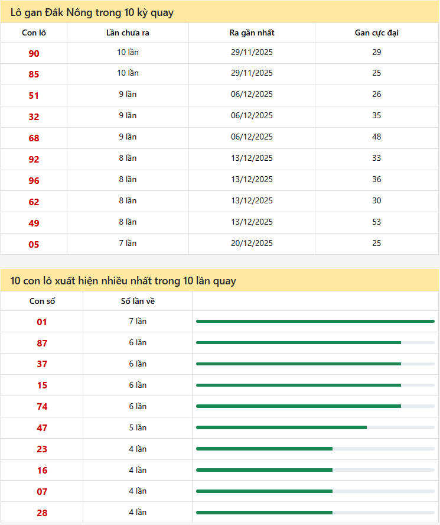This screenshot has height=525, width=440.
Task: Click the progress bar for number 28
Action: (315, 513)
